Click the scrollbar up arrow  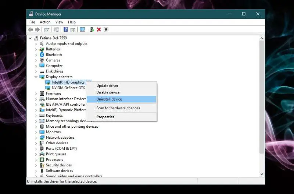pos(262,38)
